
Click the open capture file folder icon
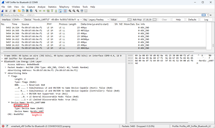tap(19, 11)
